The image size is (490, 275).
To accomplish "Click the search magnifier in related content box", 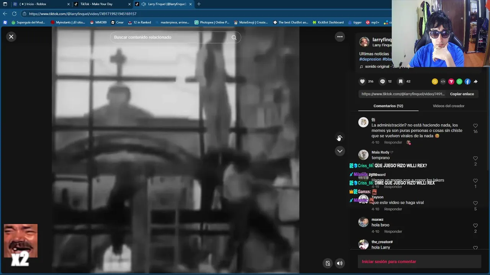I will [x=234, y=37].
